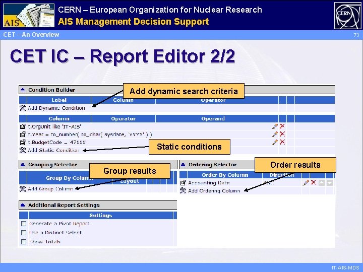Click the tools icon beside Add Ordering Column
Screen dimensions: 363x272
click(183, 190)
